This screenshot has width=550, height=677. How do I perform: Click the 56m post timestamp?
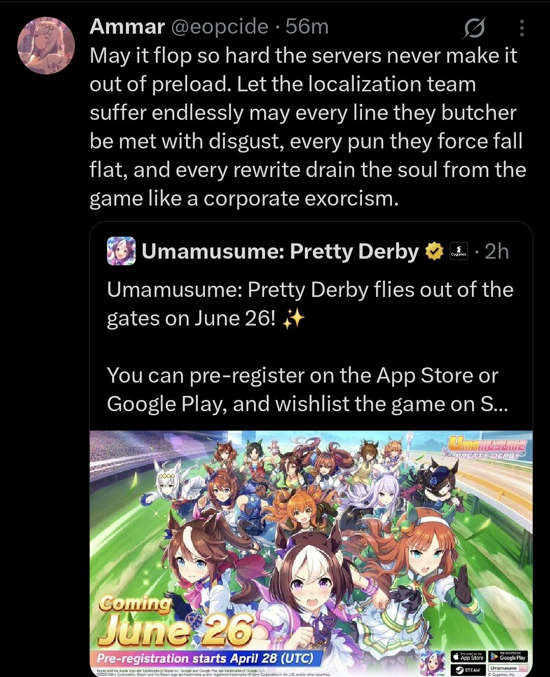coord(307,27)
